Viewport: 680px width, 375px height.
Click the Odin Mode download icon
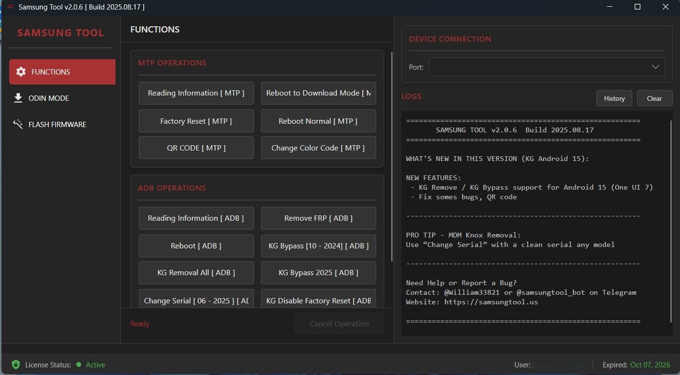[x=19, y=98]
